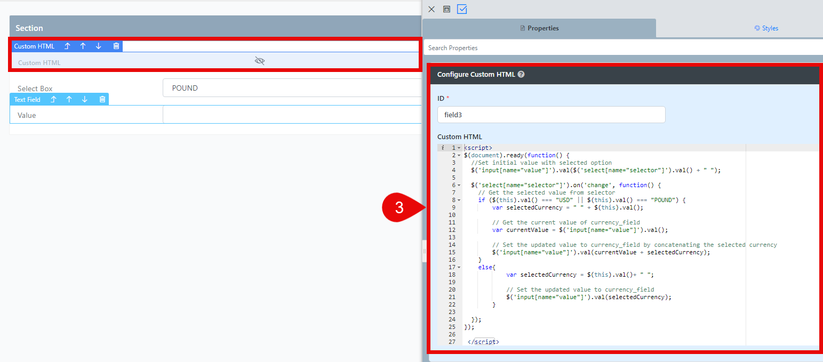823x362 pixels.
Task: Move the Custom HTML element up
Action: (83, 46)
